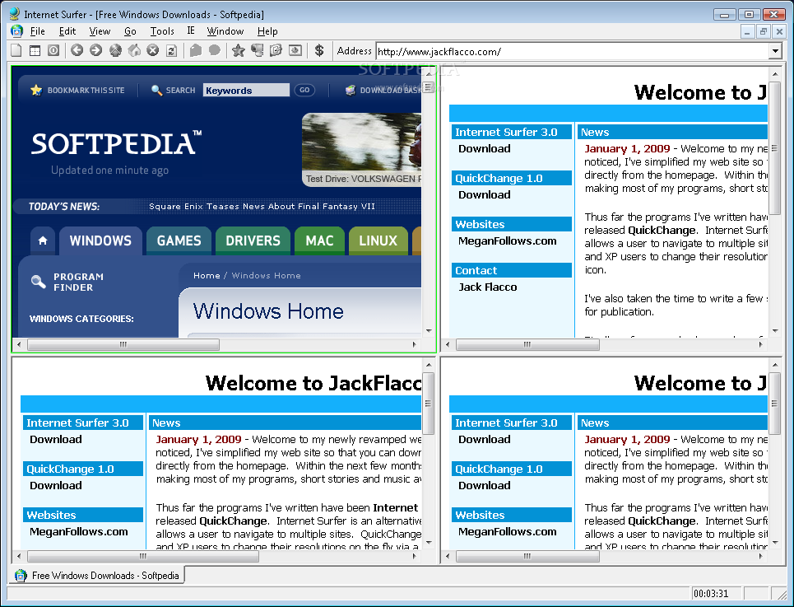Screen dimensions: 794x607
Task: Click Program Finder magnifier icon
Action: click(x=38, y=281)
